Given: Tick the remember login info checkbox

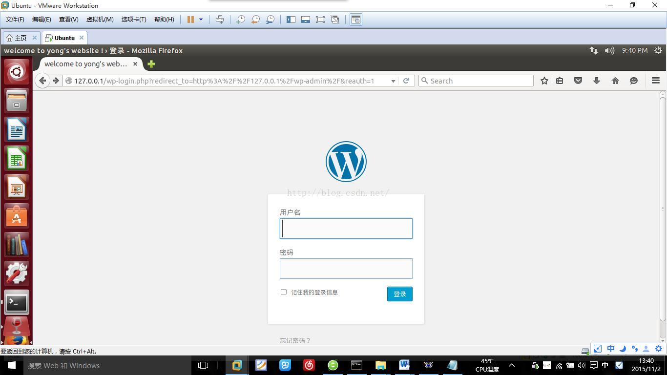Looking at the screenshot, I should coord(284,292).
